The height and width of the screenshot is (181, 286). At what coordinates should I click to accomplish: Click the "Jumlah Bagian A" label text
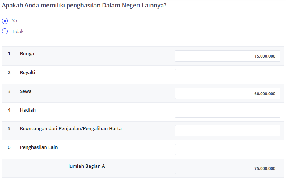click(87, 166)
